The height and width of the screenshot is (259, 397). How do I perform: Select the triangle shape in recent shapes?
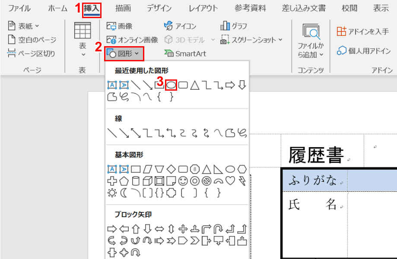195,85
